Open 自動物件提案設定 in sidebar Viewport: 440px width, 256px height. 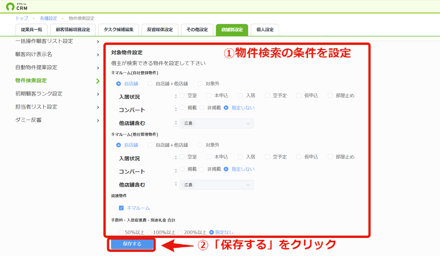click(36, 67)
